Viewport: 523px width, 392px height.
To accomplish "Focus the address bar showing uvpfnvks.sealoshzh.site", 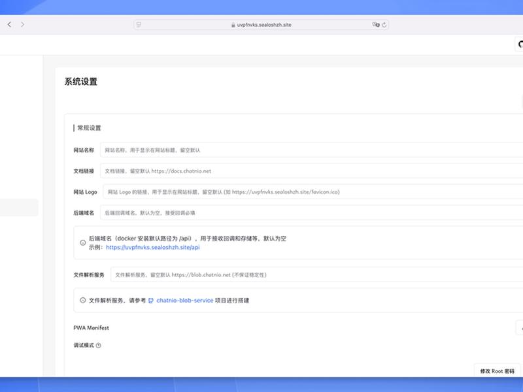I will (261, 25).
